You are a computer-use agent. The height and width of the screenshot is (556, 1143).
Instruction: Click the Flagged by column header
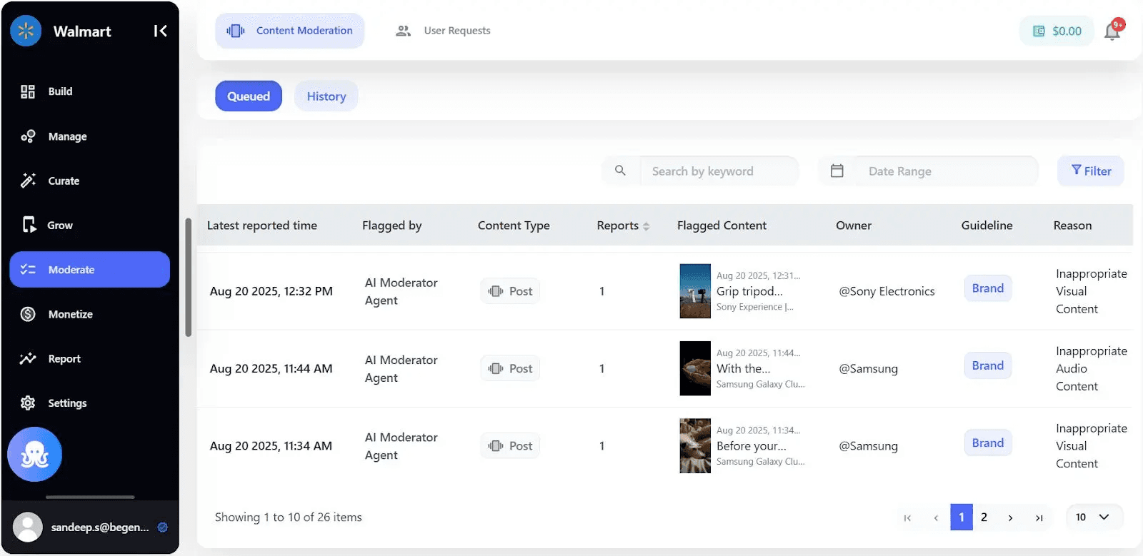[392, 226]
